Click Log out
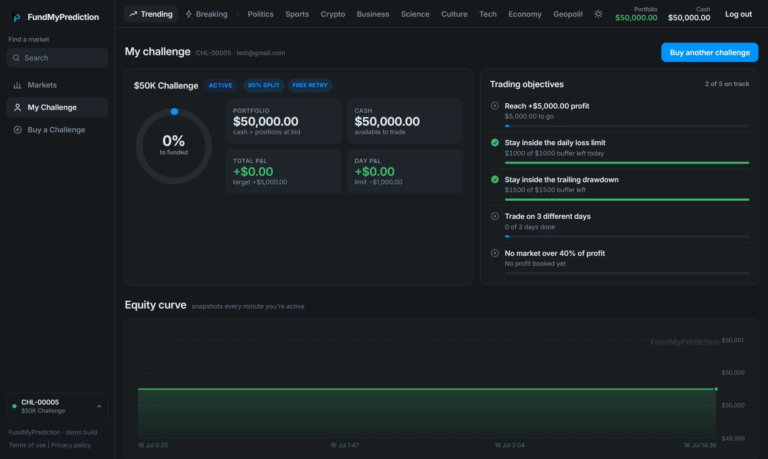This screenshot has width=768, height=459. tap(738, 14)
